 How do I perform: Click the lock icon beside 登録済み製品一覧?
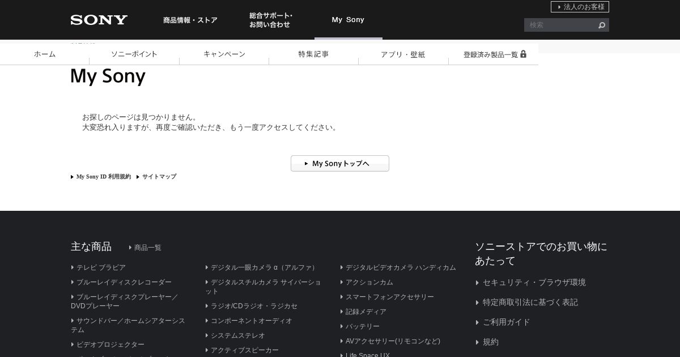523,54
